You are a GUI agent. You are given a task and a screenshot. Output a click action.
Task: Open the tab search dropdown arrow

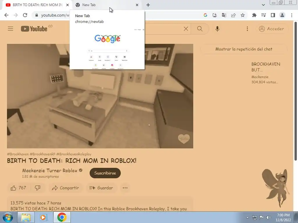(263, 5)
